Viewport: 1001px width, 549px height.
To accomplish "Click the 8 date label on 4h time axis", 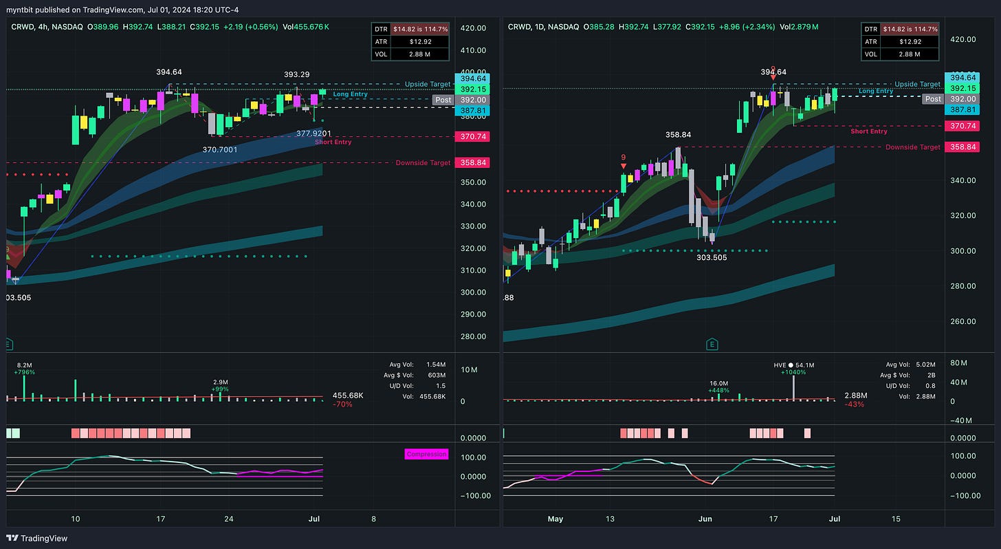I will point(373,518).
